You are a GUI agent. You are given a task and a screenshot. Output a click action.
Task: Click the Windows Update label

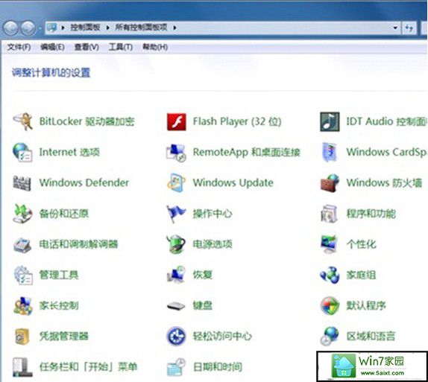point(233,182)
